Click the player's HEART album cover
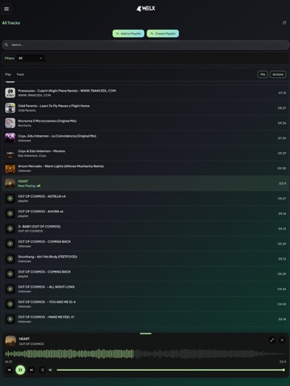This screenshot has height=386, width=290. pos(10,341)
